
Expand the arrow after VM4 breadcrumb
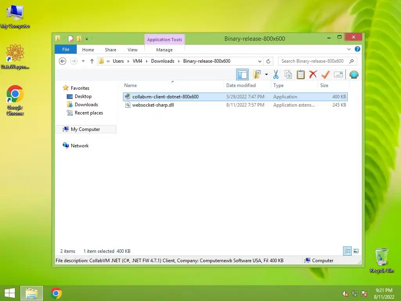click(147, 61)
